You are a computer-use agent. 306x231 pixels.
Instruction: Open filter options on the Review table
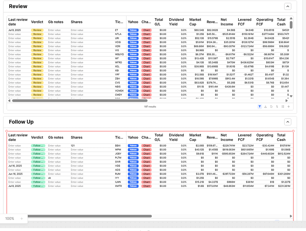pos(259,107)
